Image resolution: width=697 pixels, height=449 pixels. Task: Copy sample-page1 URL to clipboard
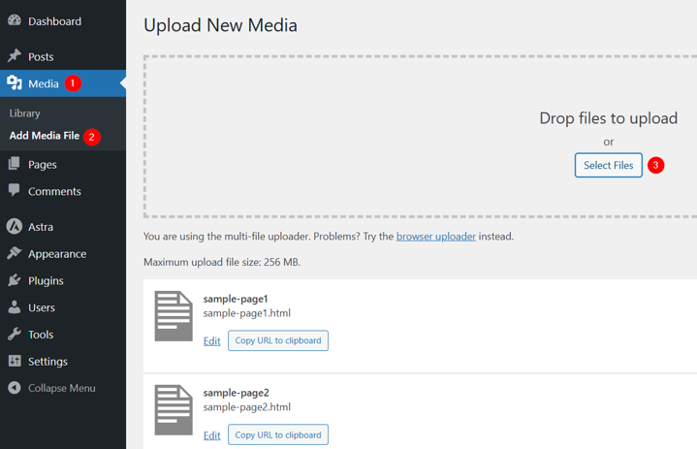click(x=278, y=340)
